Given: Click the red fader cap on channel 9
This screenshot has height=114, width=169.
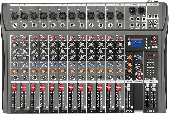Looking at the screenshot, I should [90, 88].
